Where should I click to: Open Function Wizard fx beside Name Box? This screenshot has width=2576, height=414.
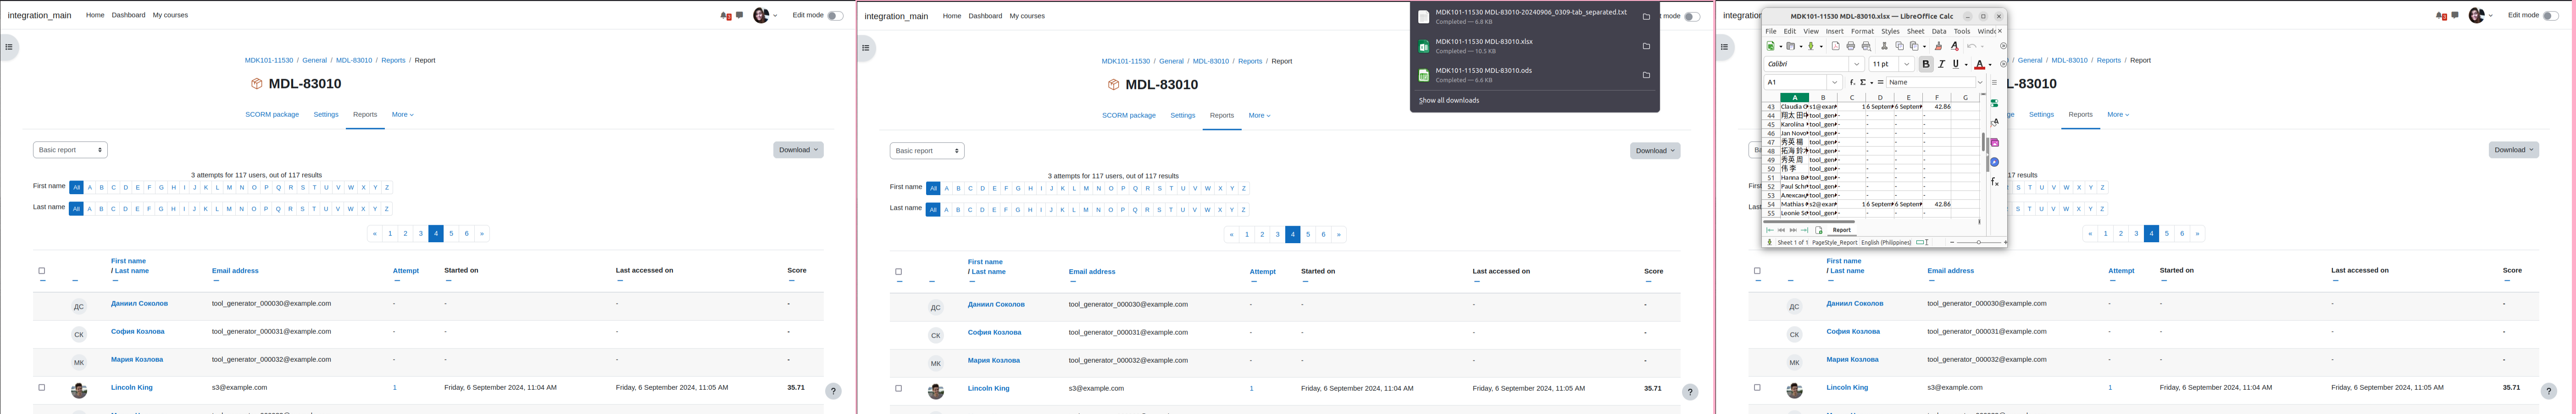[x=1852, y=82]
